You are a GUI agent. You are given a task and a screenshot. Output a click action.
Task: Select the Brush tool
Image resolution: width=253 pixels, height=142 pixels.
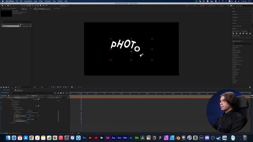pyautogui.click(x=35, y=6)
